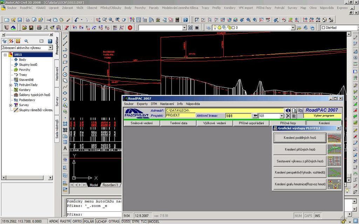Click the blue info icon in RoadPAC
Image resolution: width=359 pixels, height=224 pixels.
click(288, 110)
